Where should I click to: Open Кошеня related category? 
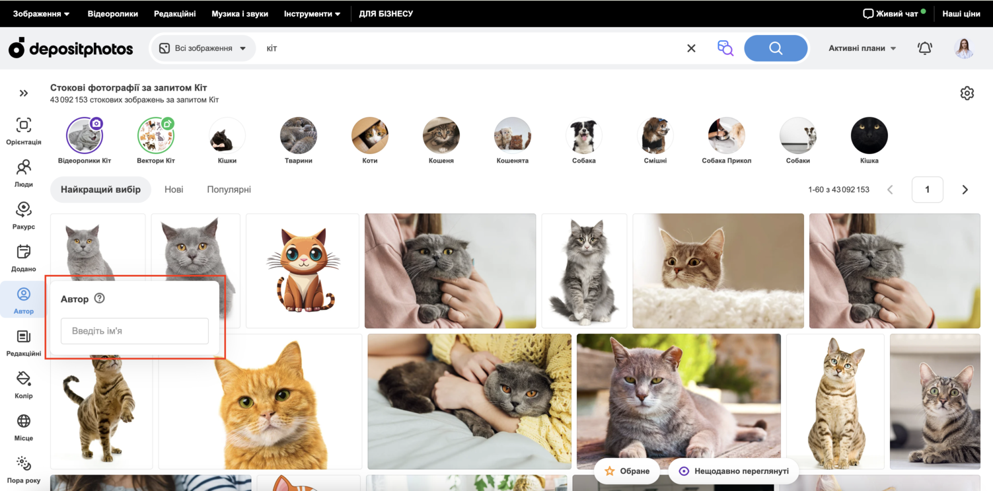pyautogui.click(x=441, y=141)
